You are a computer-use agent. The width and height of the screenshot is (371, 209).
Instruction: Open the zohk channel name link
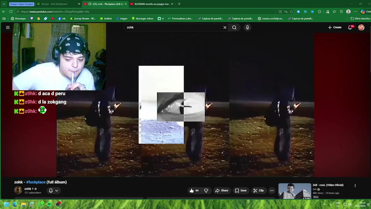tap(28, 189)
